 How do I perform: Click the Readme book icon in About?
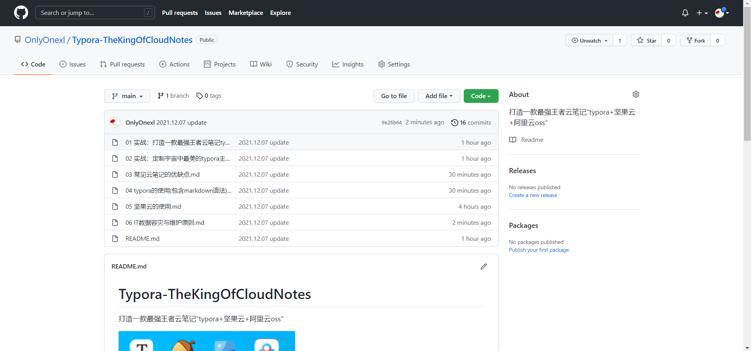tap(513, 140)
